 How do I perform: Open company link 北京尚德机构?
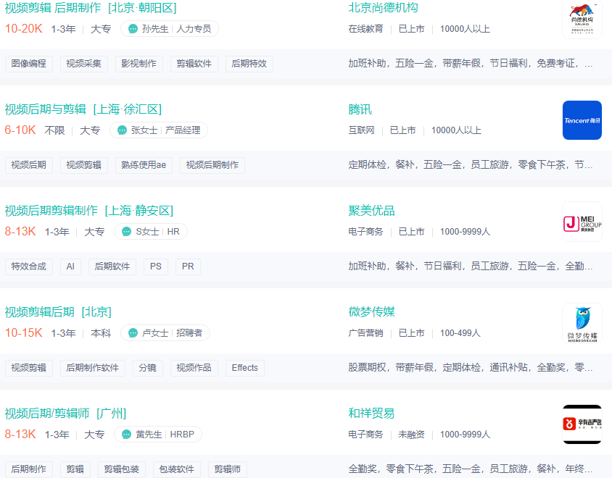coord(383,8)
